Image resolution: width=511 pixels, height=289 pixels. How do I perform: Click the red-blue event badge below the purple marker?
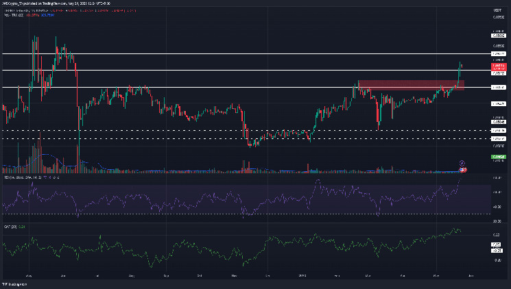click(462, 169)
